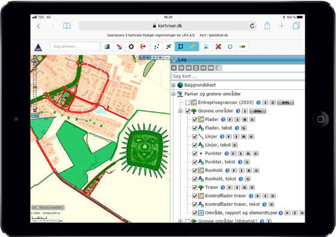Uncheck the Grønne områder layer checkbox

pos(188,111)
